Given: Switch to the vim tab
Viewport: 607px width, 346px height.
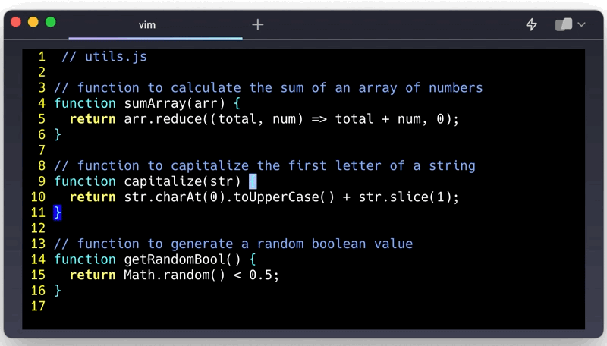Looking at the screenshot, I should click(x=147, y=24).
